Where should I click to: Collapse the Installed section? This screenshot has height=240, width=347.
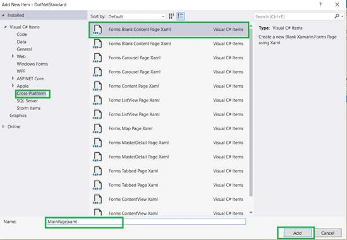[x=3, y=15]
